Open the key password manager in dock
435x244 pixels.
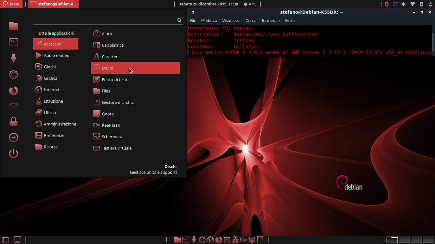(x=243, y=240)
